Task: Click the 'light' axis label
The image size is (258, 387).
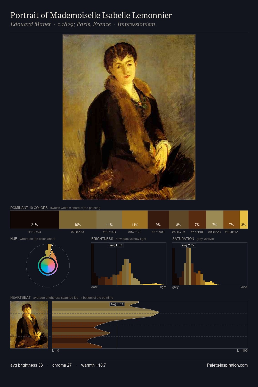Action: (x=163, y=287)
